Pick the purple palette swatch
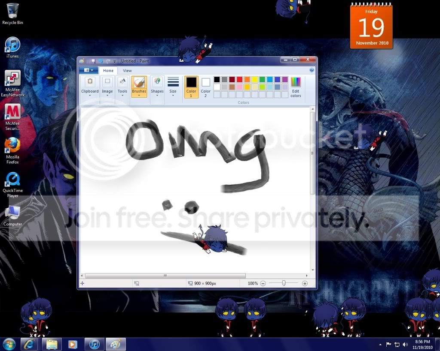The height and width of the screenshot is (351, 440). click(285, 79)
